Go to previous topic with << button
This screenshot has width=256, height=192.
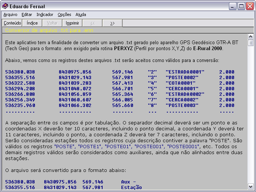92,23
